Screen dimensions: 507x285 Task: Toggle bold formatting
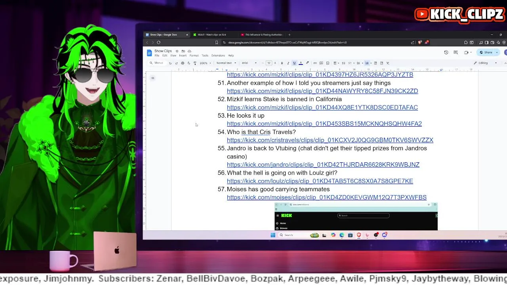(282, 63)
